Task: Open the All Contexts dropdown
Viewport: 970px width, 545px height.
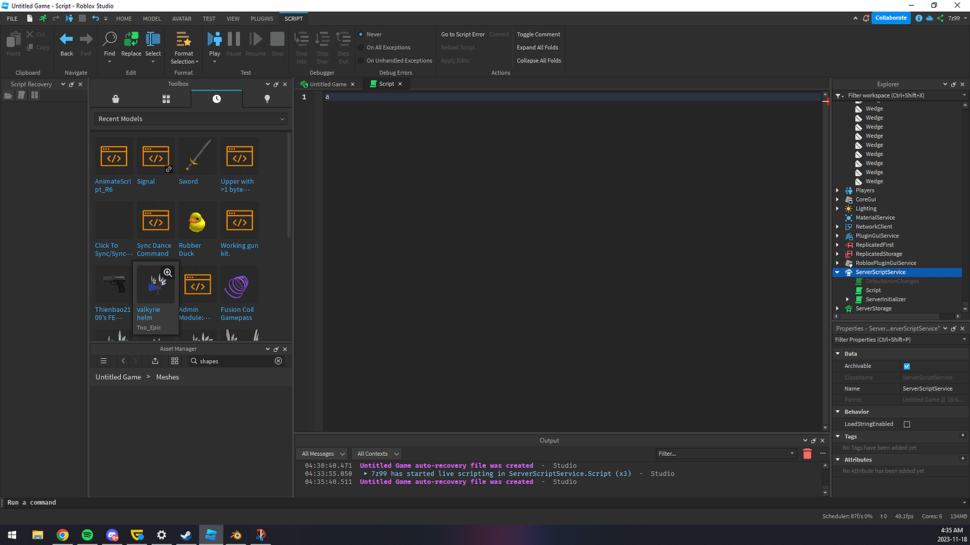Action: pyautogui.click(x=376, y=454)
